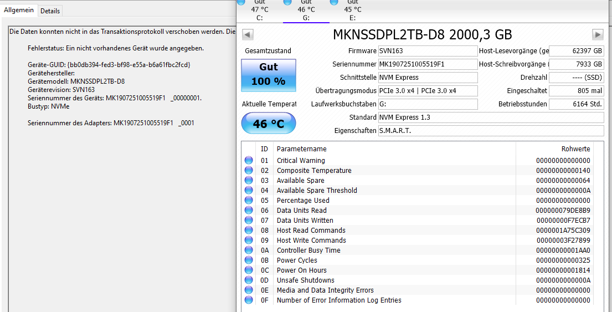This screenshot has width=612, height=312.
Task: Click status orb for Power On Hours
Action: pos(249,270)
